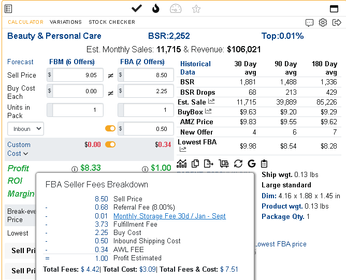
Task: Click the FBA profit info icon
Action: (145, 169)
